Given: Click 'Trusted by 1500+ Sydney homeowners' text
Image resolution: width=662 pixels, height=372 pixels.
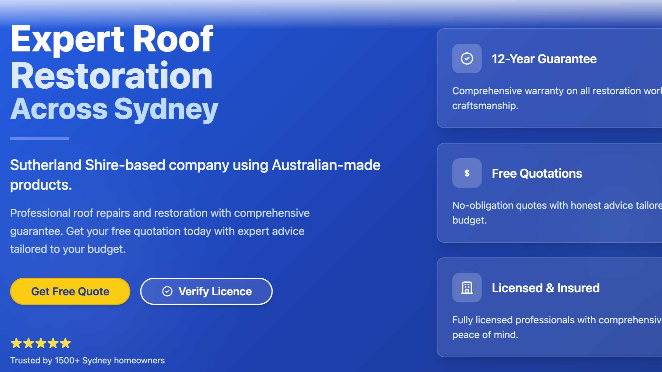Looking at the screenshot, I should tap(88, 360).
